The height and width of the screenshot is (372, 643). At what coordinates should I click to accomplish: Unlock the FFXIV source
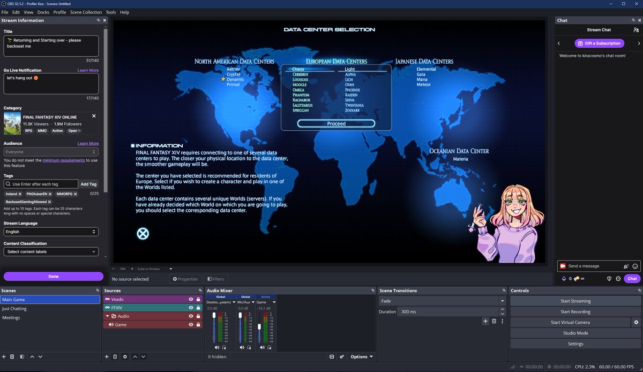(x=198, y=308)
